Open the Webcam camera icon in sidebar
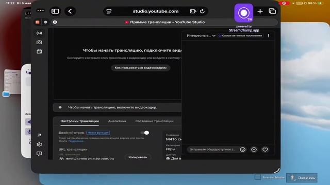 [x=39, y=42]
